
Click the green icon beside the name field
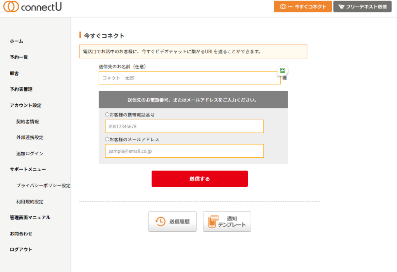(283, 70)
